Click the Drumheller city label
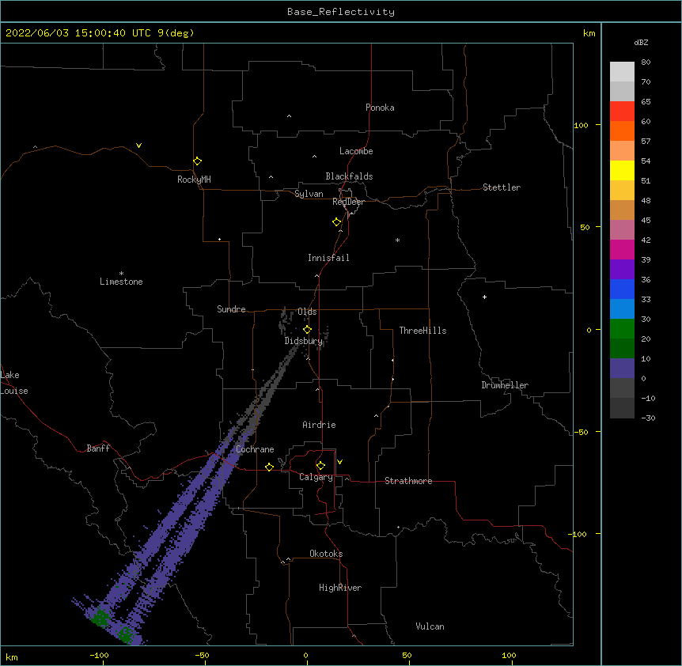Image resolution: width=682 pixels, height=666 pixels. pyautogui.click(x=505, y=385)
